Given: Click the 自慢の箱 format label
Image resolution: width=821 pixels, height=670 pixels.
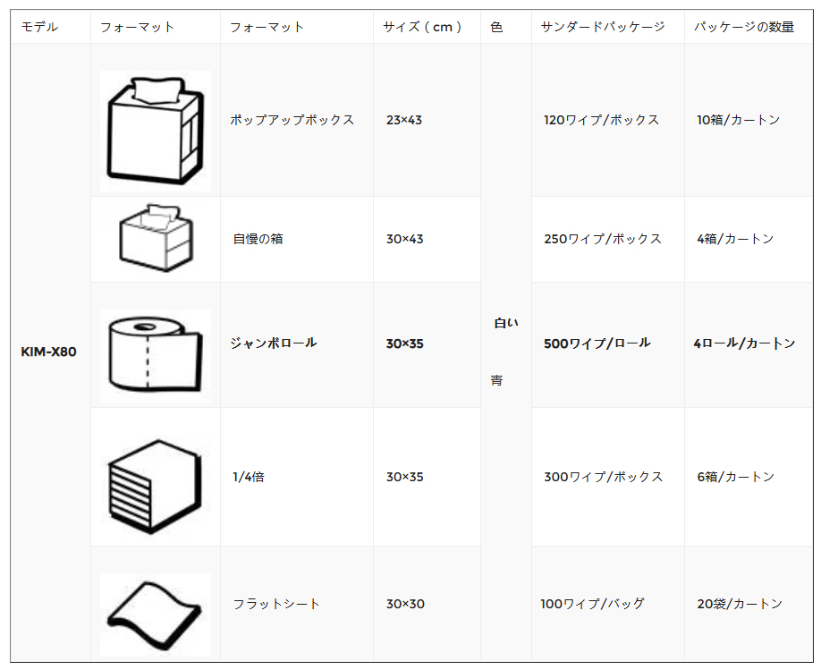Looking at the screenshot, I should coord(258,239).
